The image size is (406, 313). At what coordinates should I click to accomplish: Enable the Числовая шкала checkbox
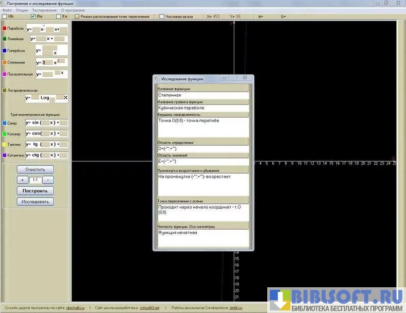tap(162, 16)
